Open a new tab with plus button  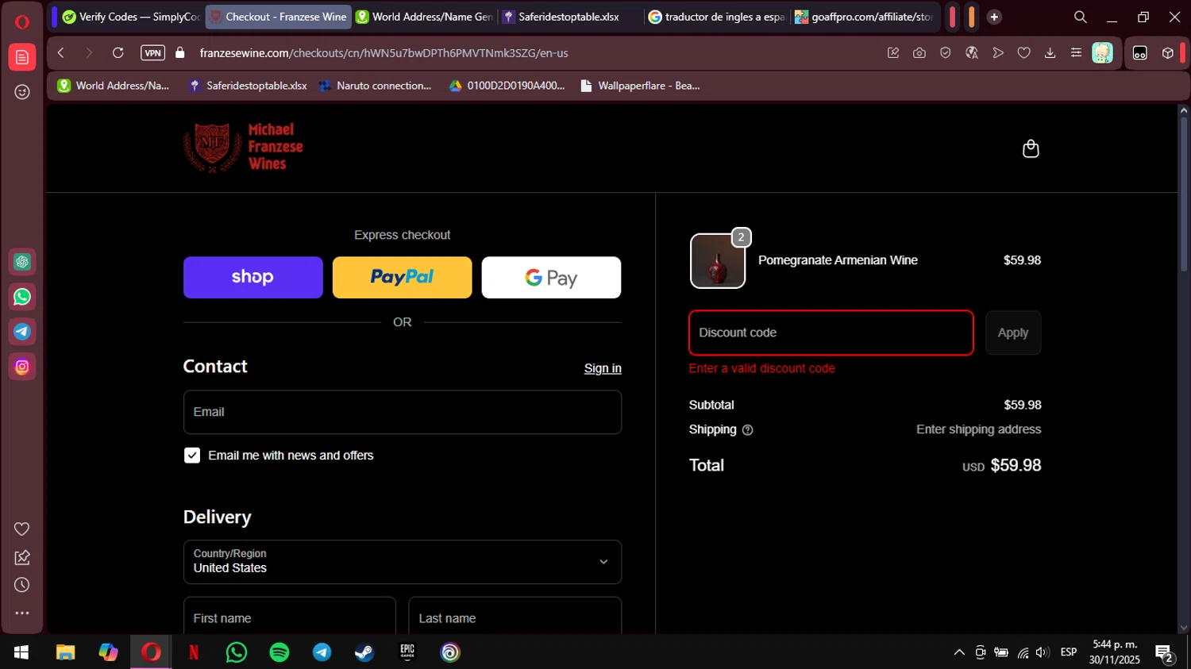coord(994,17)
